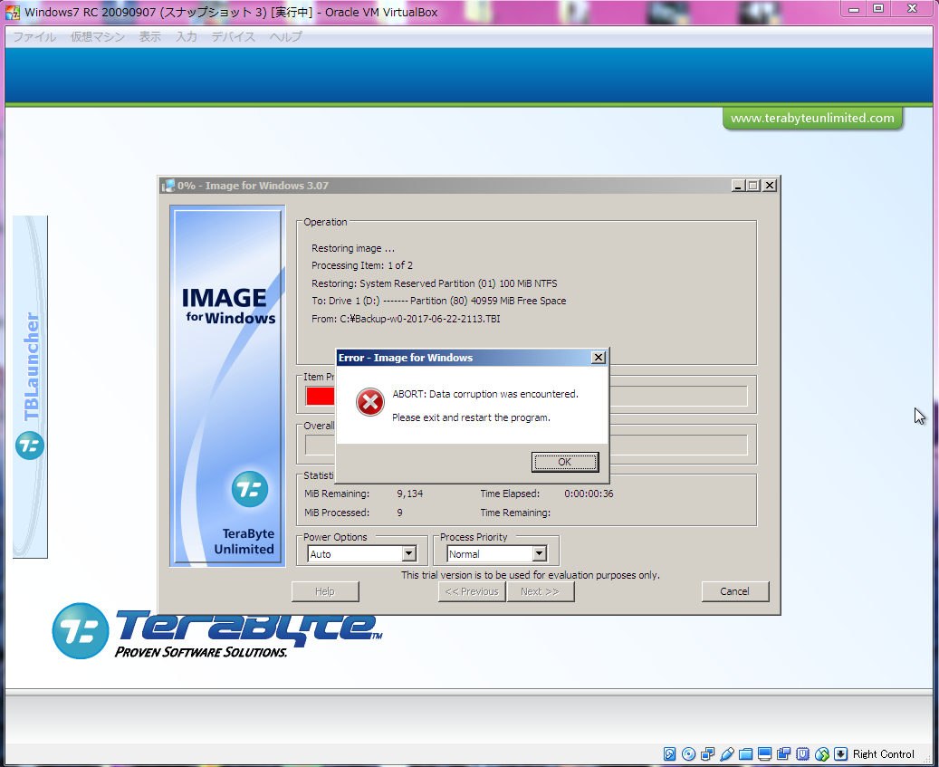
Task: Minimize the Image for Windows window
Action: 738,186
